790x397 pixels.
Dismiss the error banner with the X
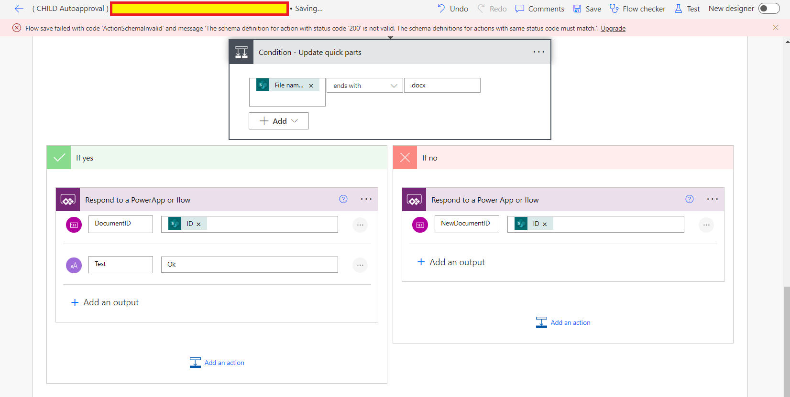(x=776, y=28)
